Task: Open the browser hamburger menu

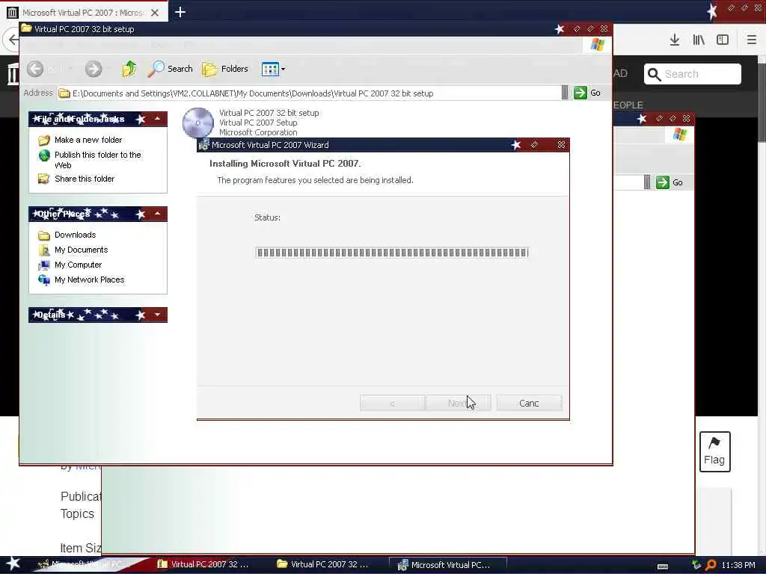Action: 751,40
